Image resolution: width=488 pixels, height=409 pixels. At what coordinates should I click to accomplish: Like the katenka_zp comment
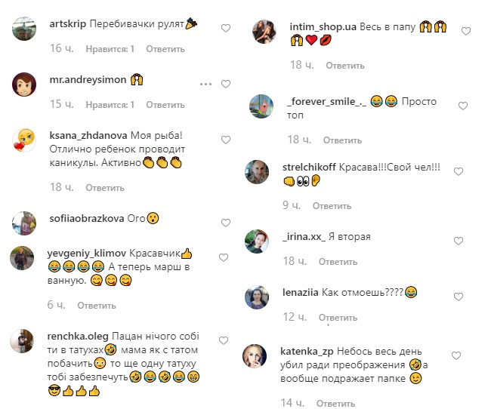[456, 355]
